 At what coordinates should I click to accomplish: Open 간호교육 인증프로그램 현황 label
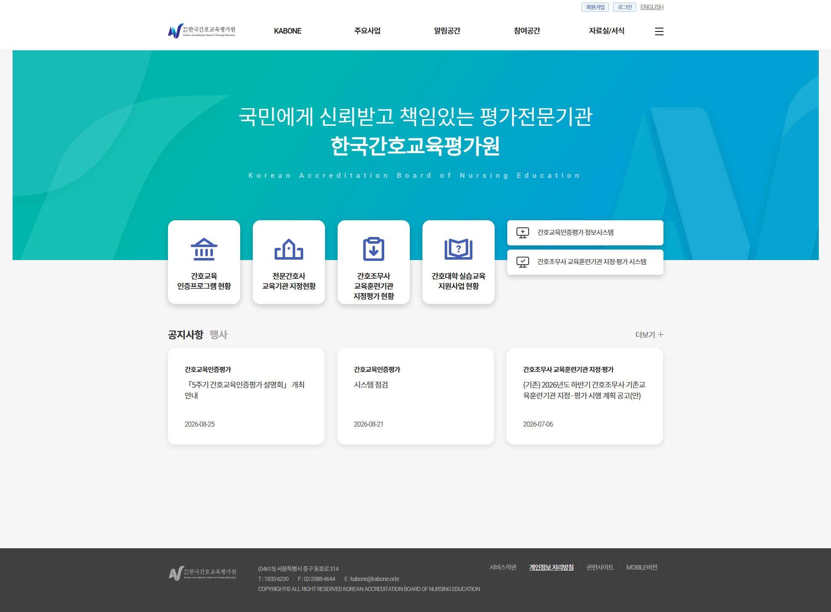(x=204, y=281)
